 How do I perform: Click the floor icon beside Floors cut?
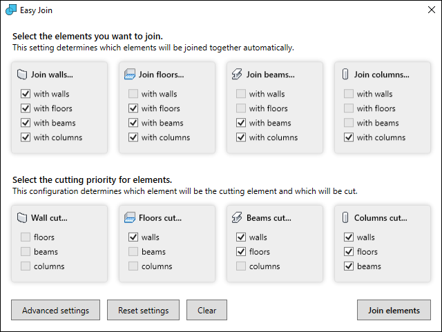[129, 218]
